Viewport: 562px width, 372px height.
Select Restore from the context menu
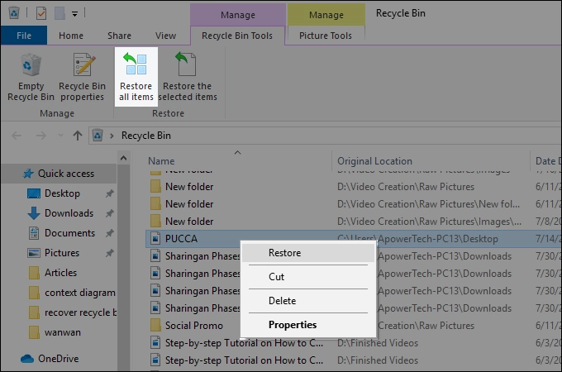pyautogui.click(x=284, y=253)
